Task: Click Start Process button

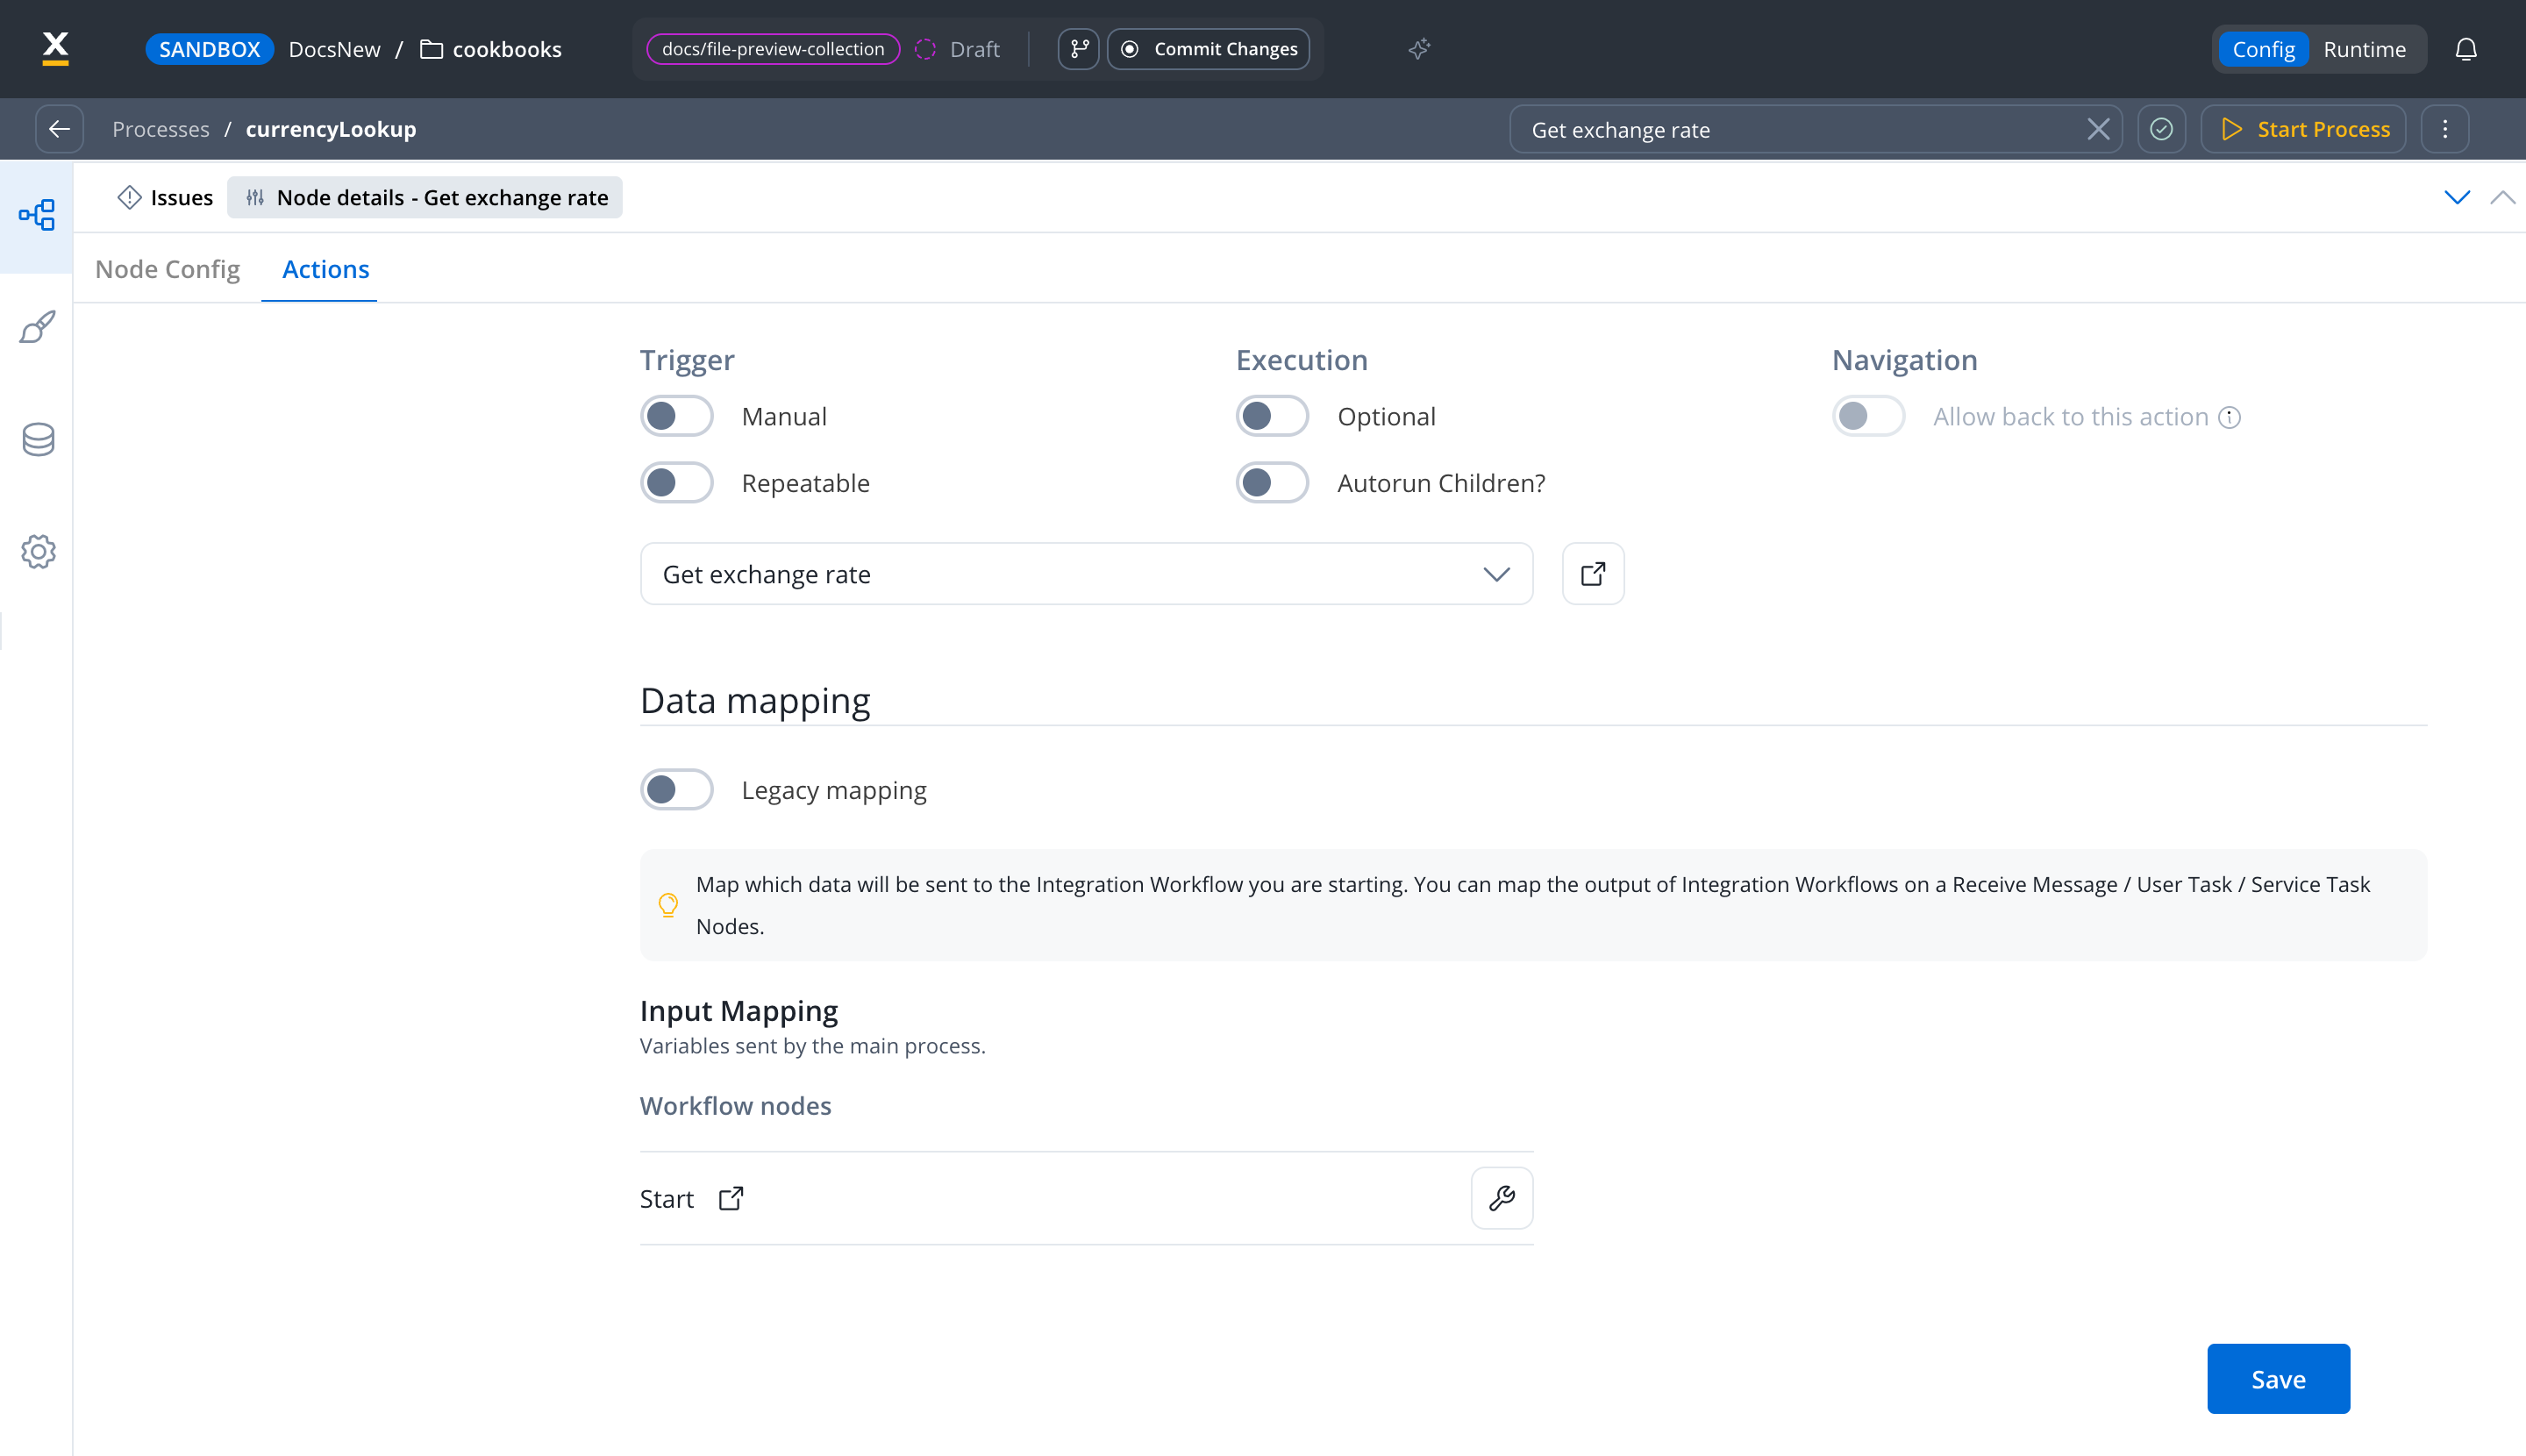Action: [x=2303, y=129]
